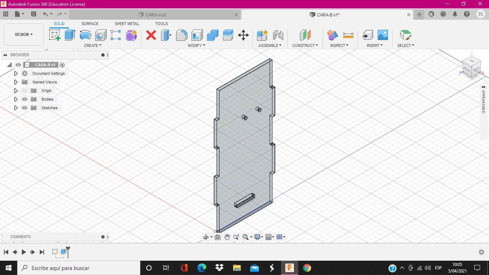Select the Create Form tool

point(131,35)
